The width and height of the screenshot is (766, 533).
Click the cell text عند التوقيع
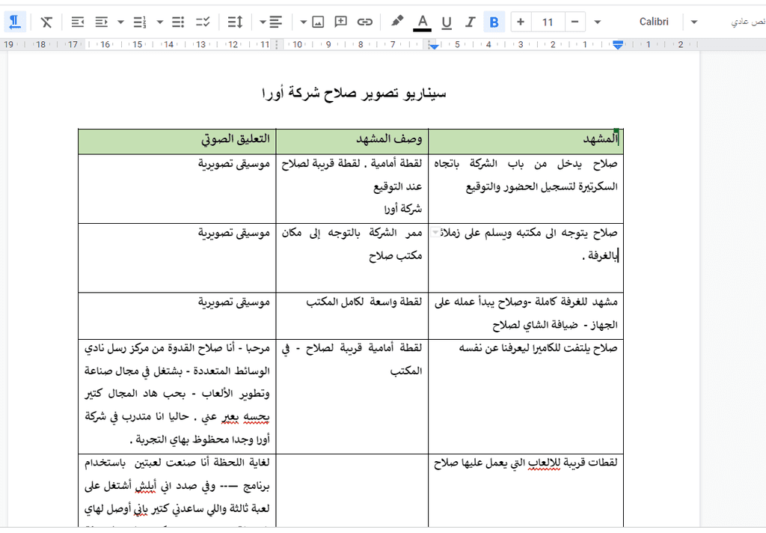coord(398,187)
